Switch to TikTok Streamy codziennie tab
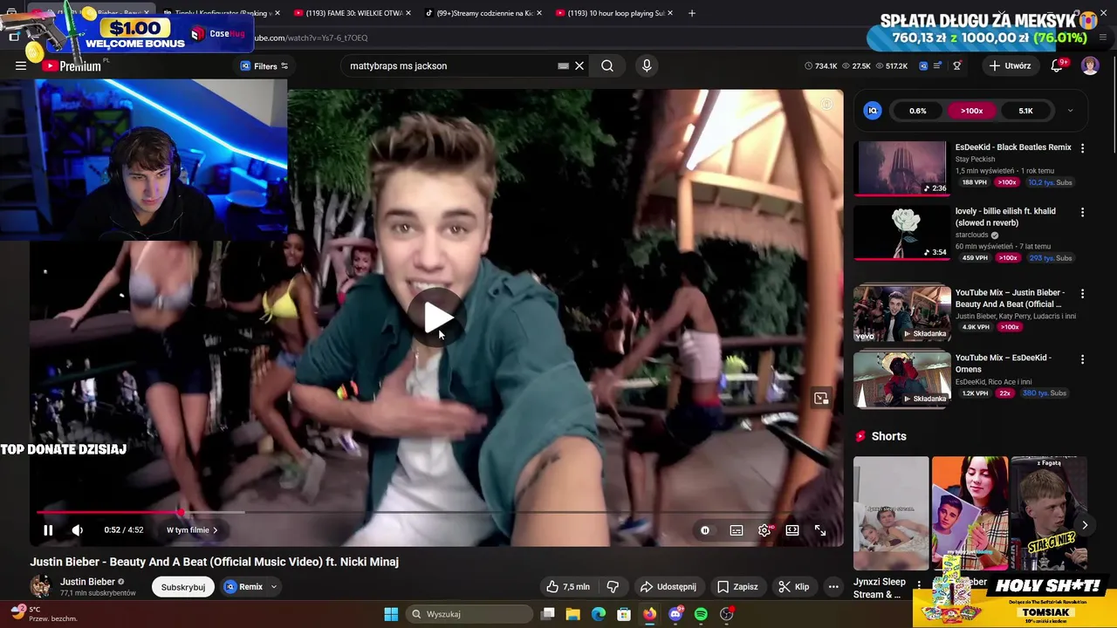 point(484,13)
